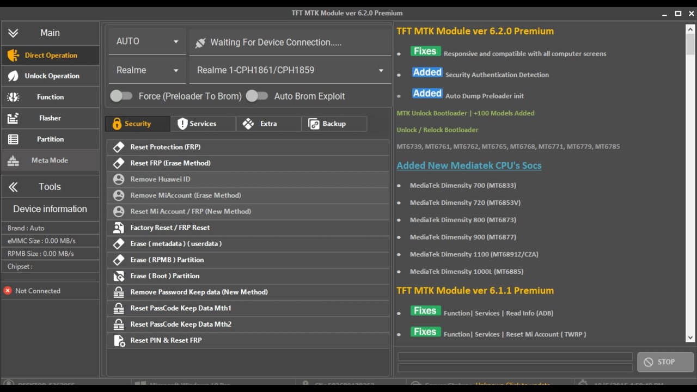Open the Flasher menu item
This screenshot has width=697, height=392.
click(x=50, y=118)
